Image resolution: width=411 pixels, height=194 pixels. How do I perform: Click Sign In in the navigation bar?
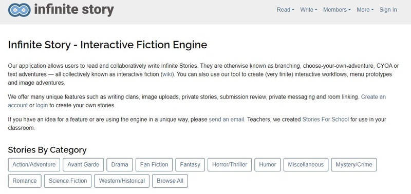coord(388,10)
